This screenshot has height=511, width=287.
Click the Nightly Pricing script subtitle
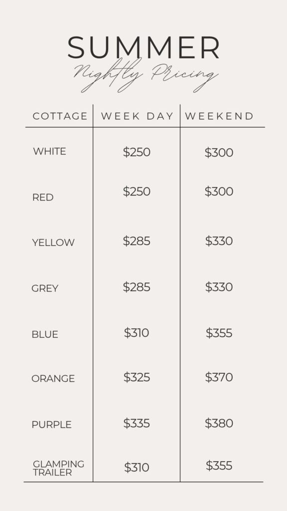(x=145, y=75)
